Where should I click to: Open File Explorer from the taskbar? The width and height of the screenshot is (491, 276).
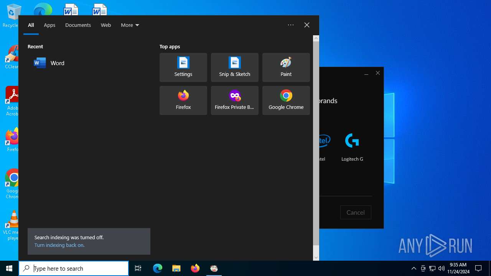[176, 268]
